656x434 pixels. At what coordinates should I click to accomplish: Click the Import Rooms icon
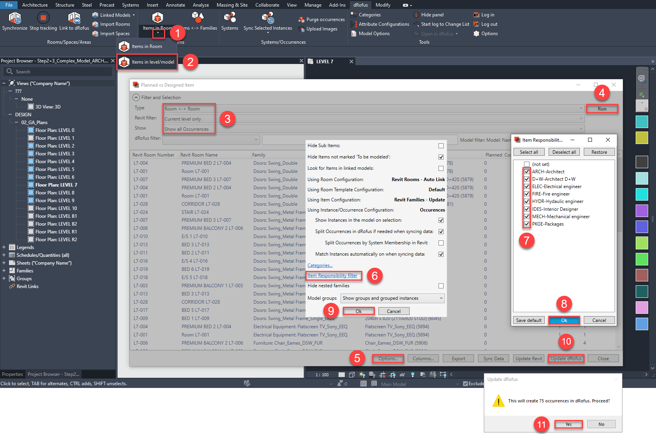(x=95, y=24)
